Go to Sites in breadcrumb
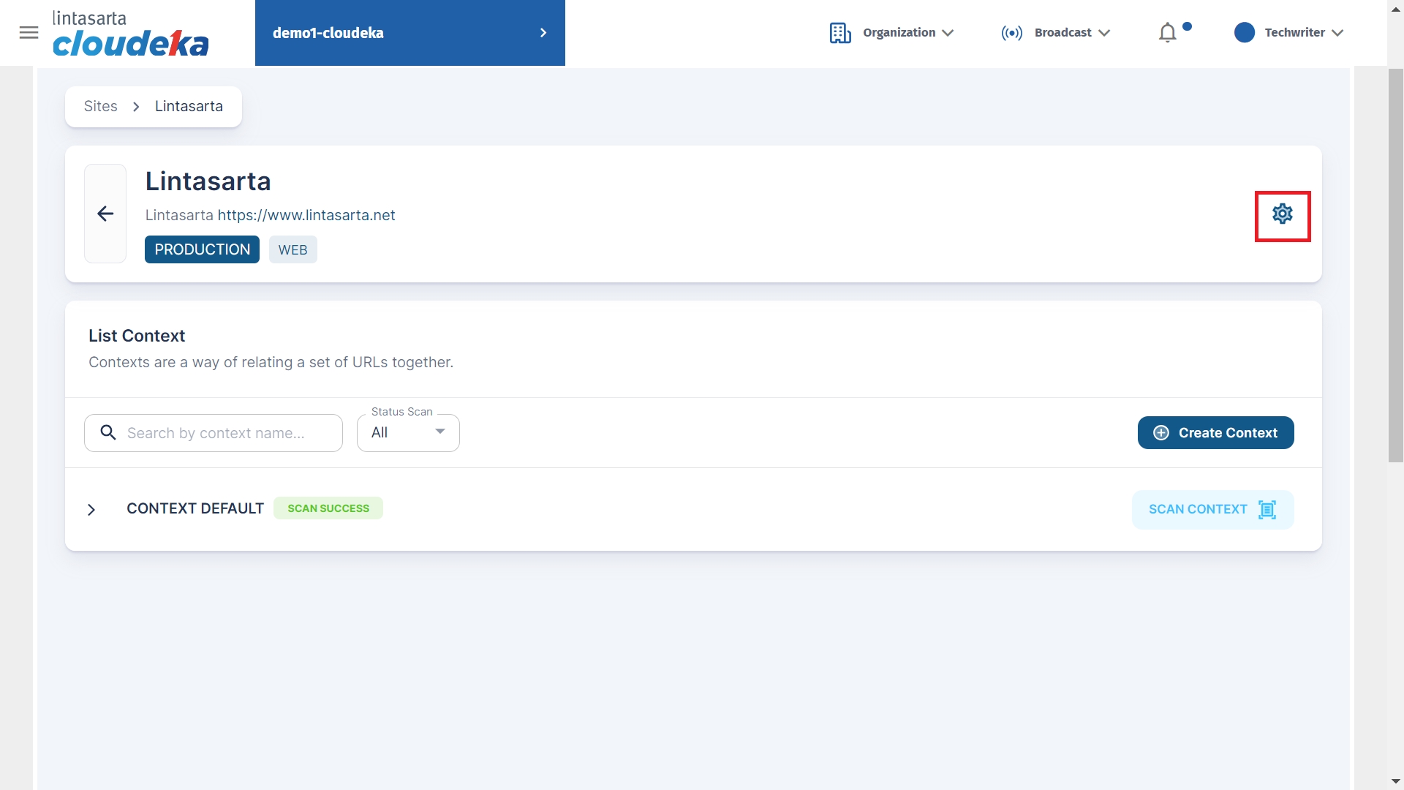 (x=100, y=107)
